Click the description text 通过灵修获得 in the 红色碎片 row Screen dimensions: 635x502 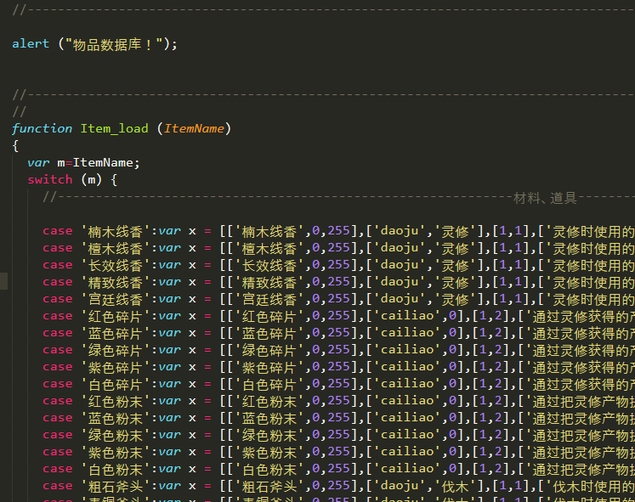coord(575,316)
